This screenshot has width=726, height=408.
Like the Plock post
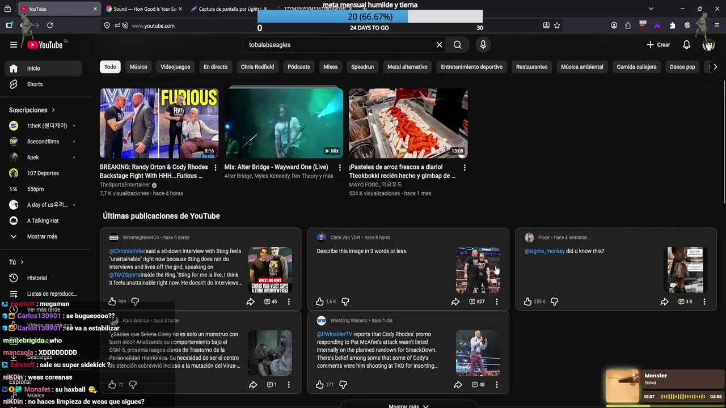coord(527,301)
